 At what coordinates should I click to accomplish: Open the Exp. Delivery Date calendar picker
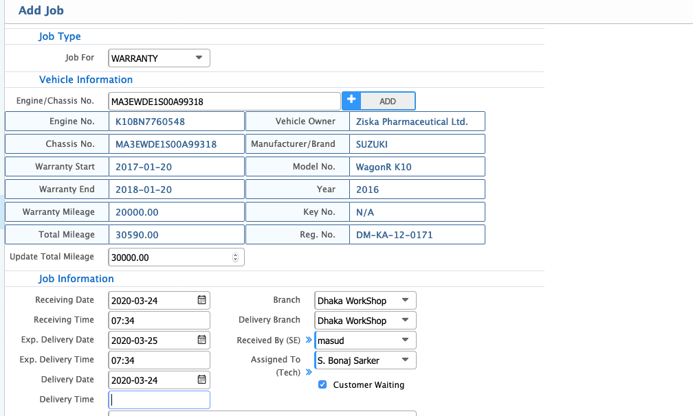pos(201,340)
